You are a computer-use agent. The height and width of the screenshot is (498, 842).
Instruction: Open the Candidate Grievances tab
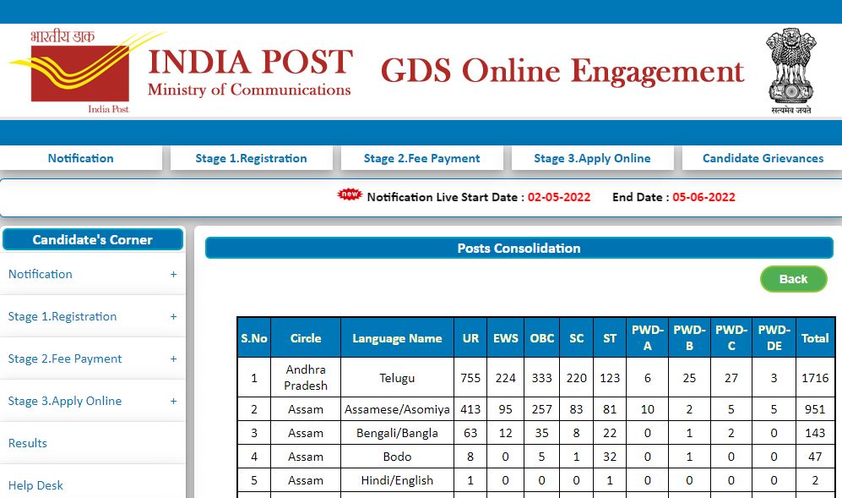click(x=763, y=158)
